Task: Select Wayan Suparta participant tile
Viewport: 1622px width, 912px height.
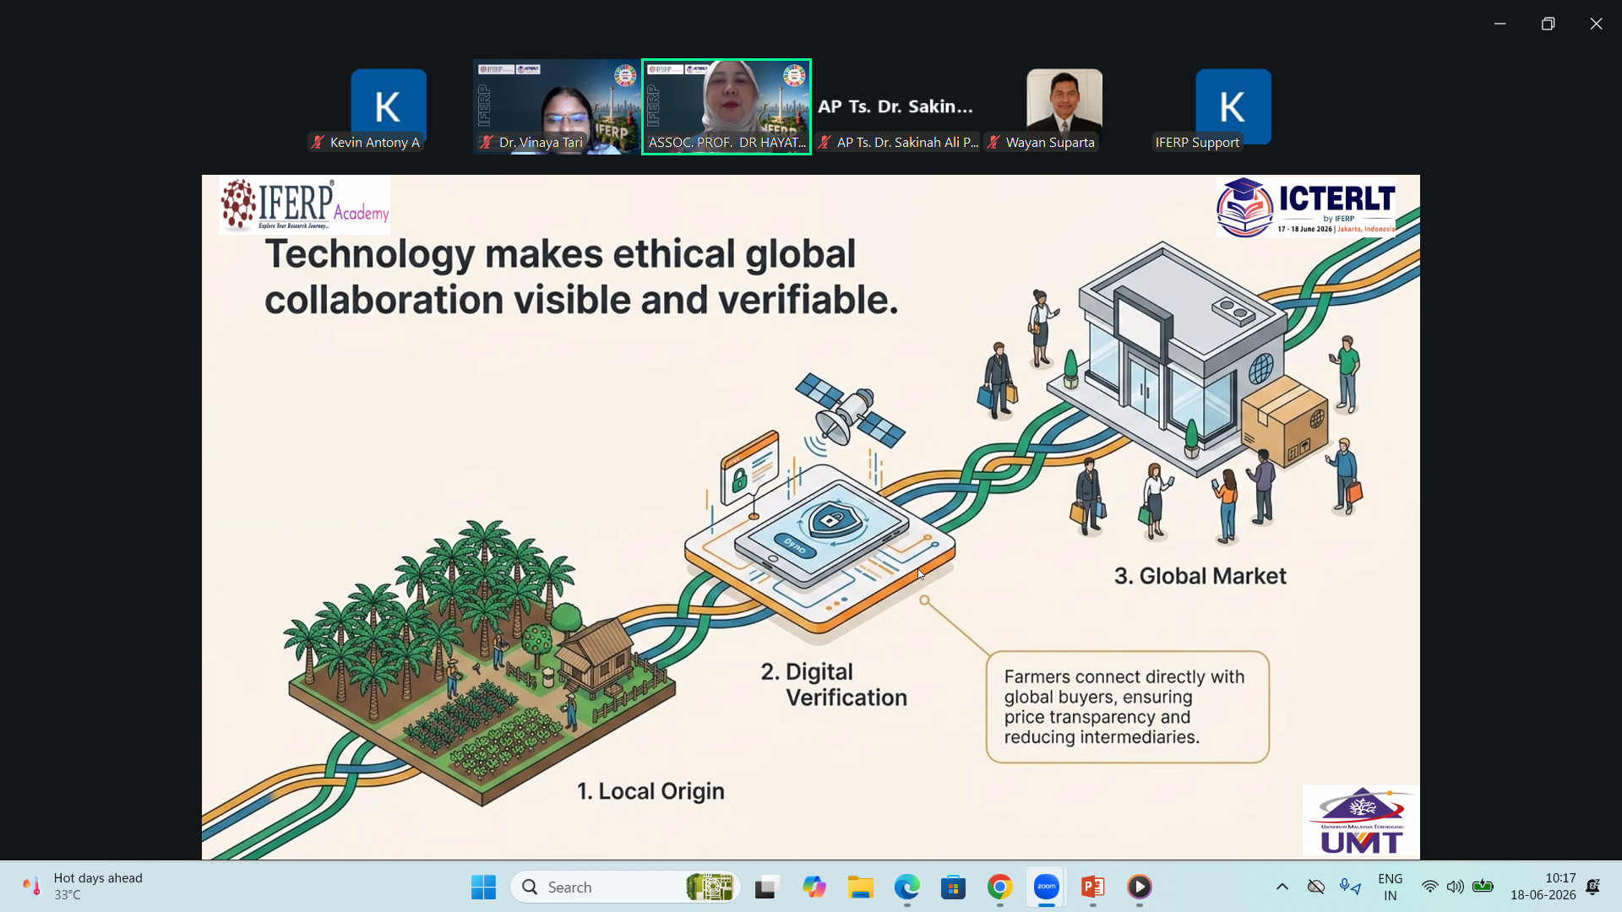Action: (1064, 106)
